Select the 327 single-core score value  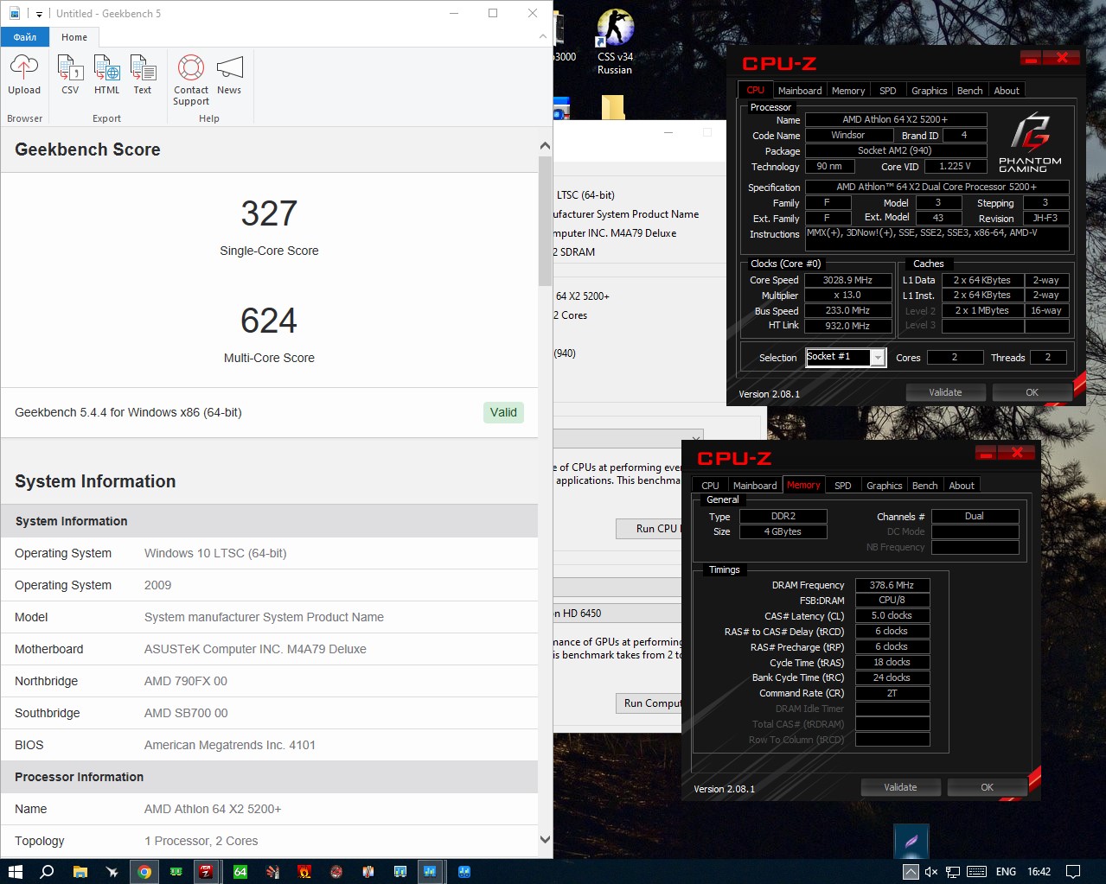269,213
